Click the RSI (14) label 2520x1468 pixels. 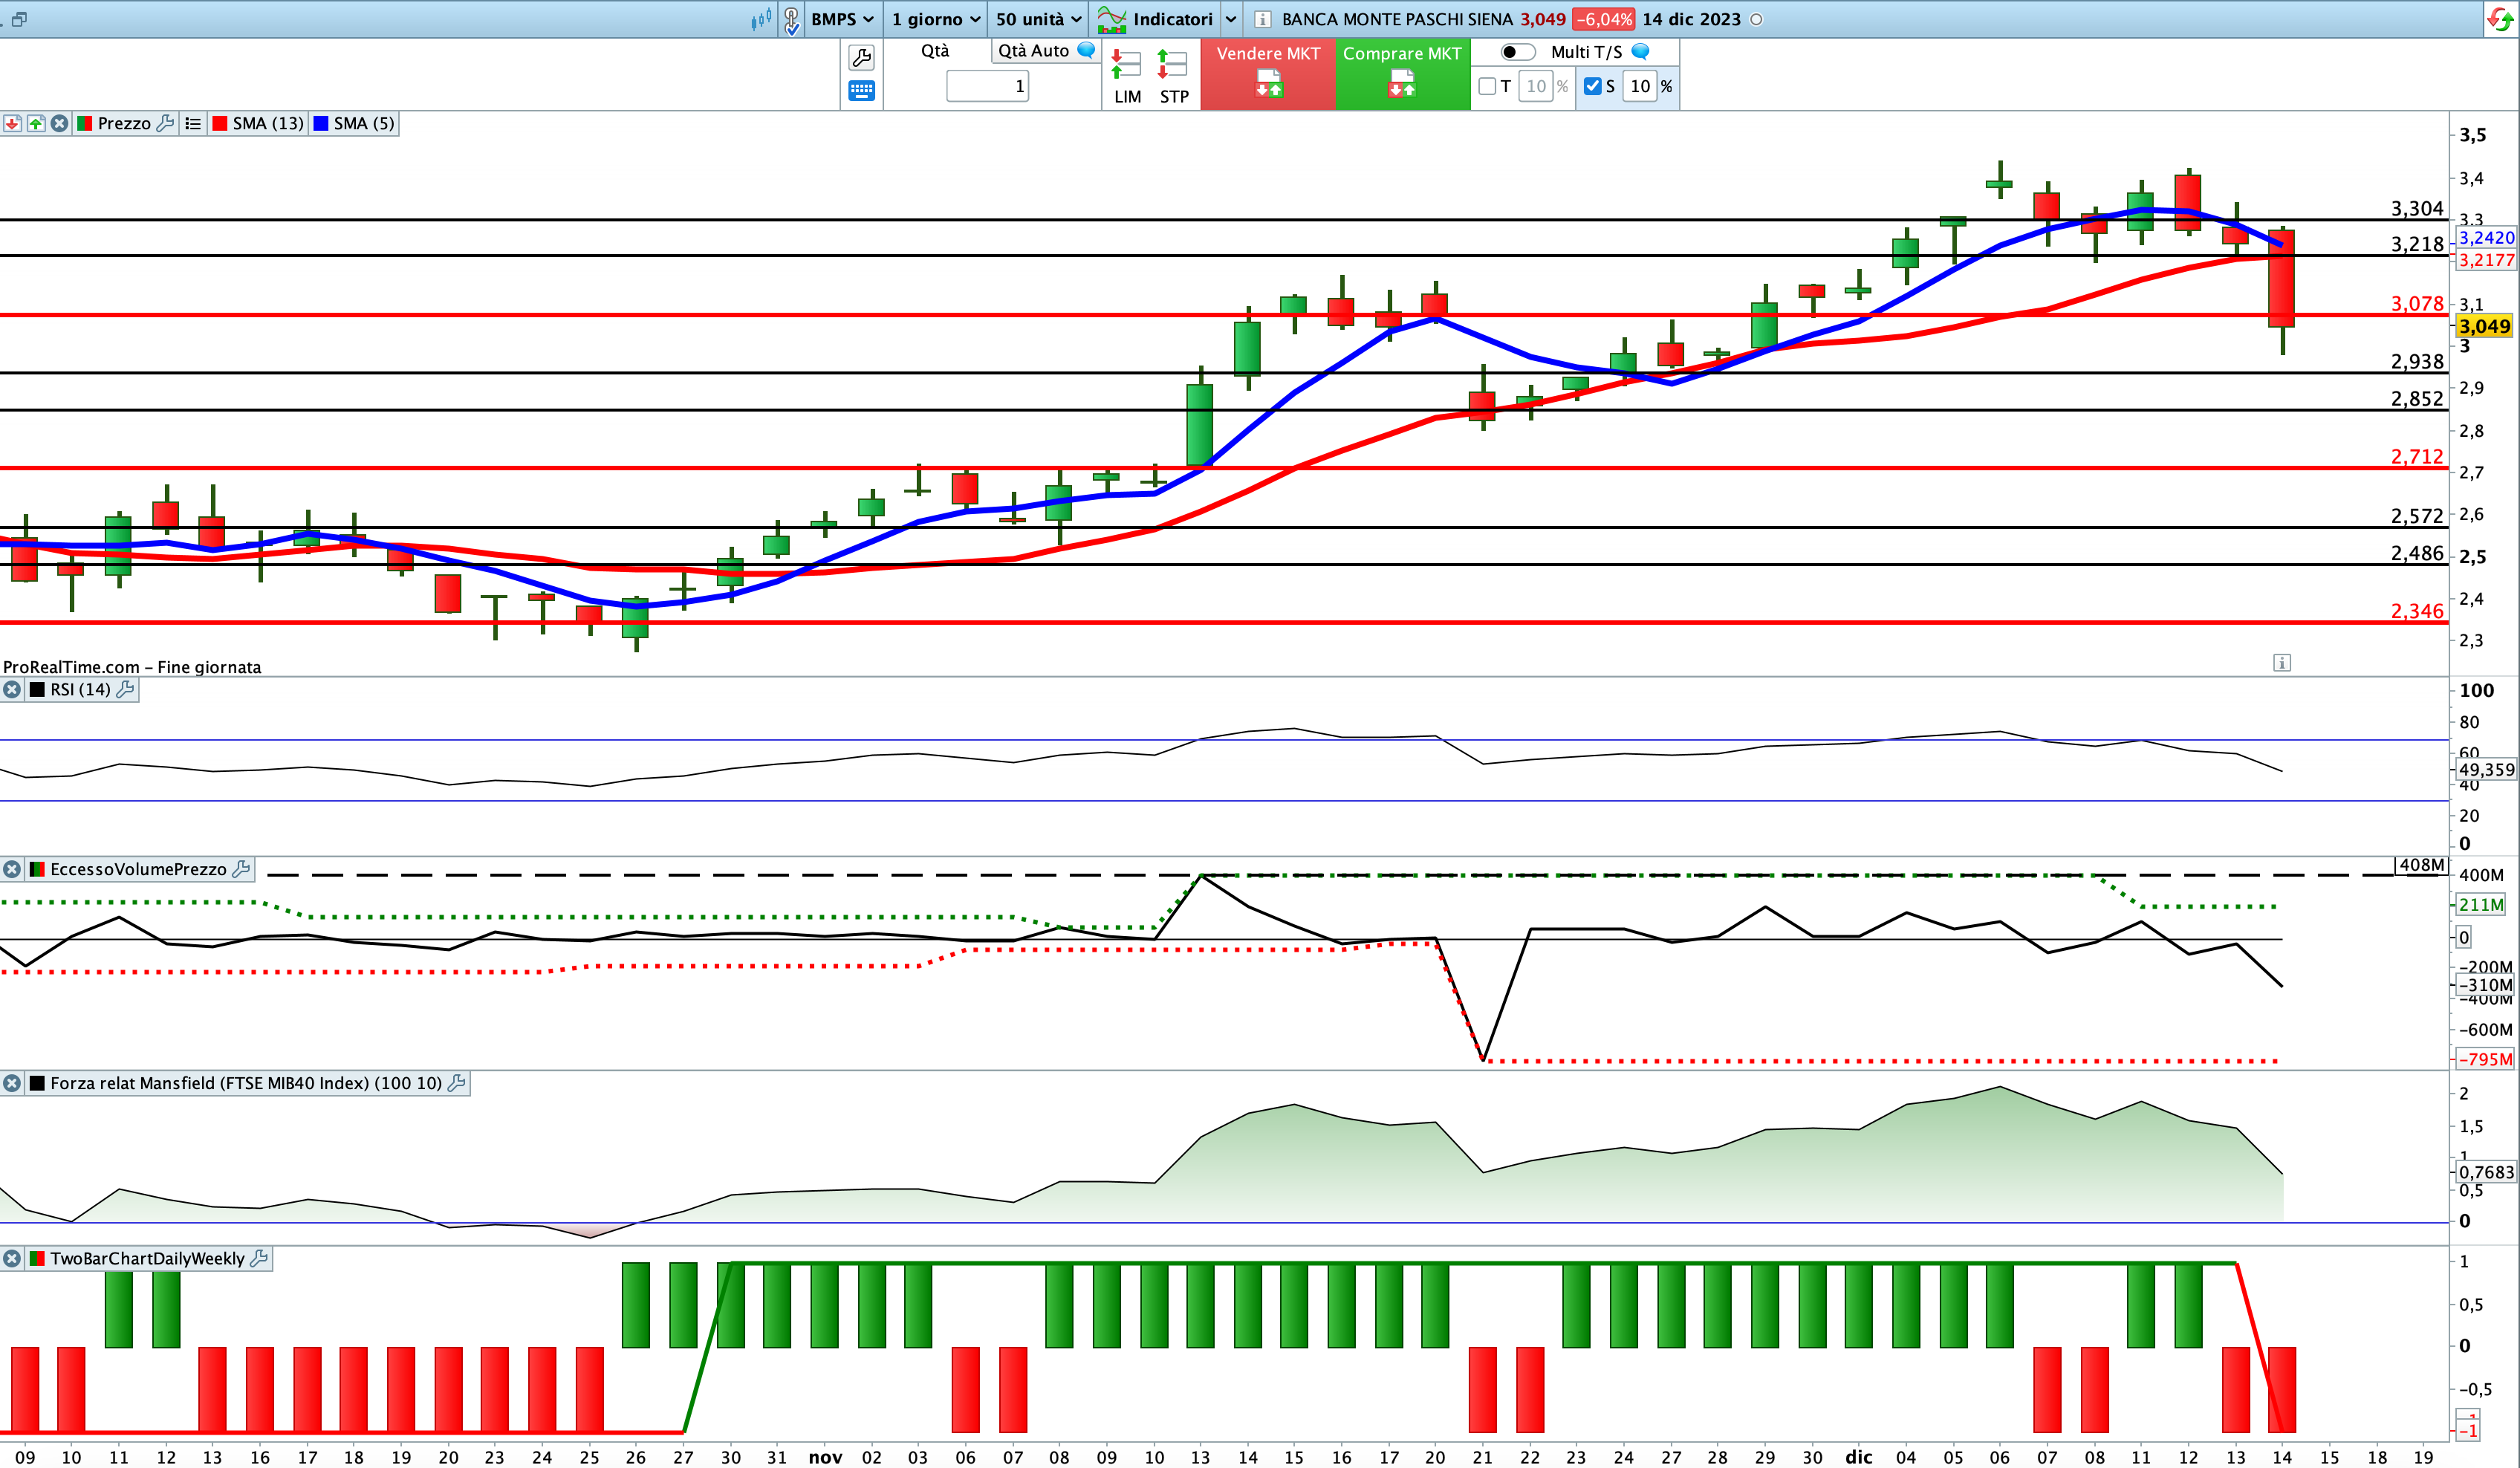[80, 689]
